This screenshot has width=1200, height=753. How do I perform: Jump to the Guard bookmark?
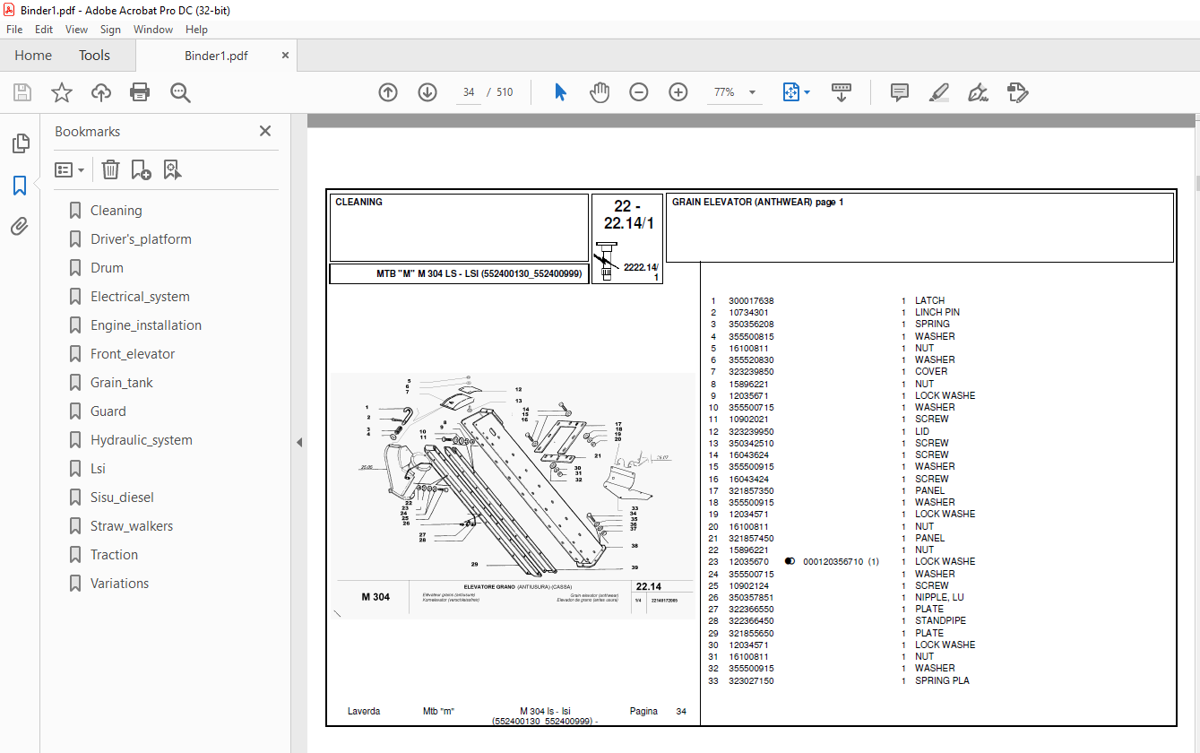pos(108,411)
